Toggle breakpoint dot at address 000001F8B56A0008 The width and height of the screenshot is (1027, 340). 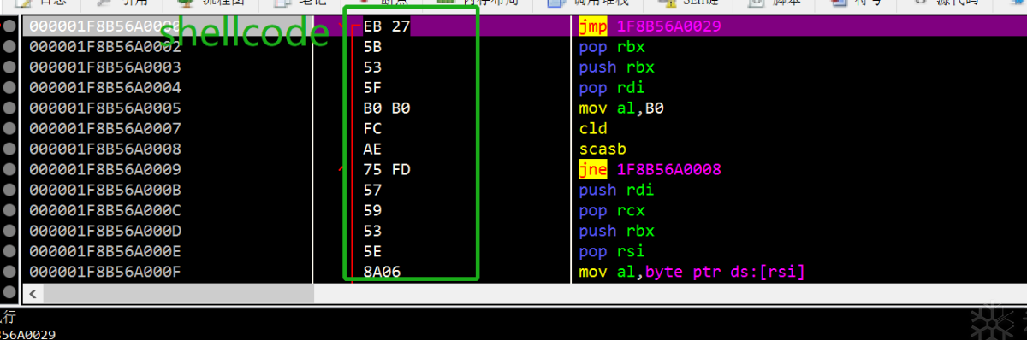pos(9,149)
